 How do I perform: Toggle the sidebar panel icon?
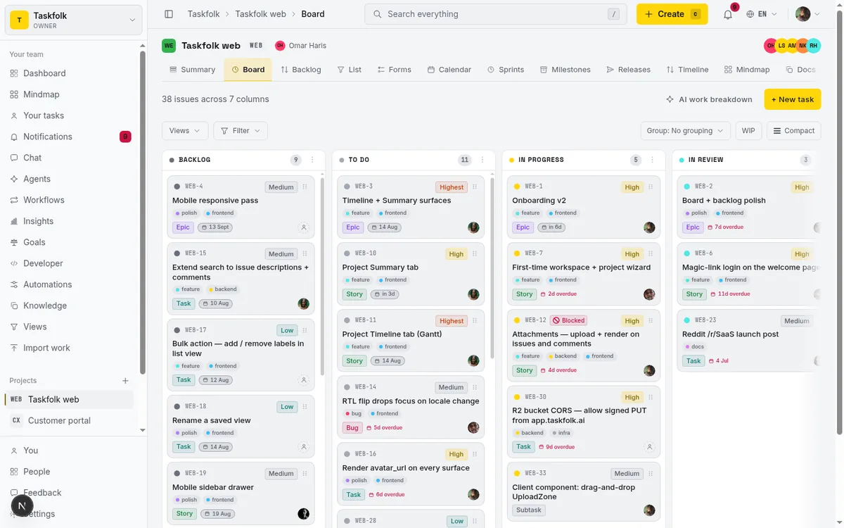pyautogui.click(x=169, y=14)
